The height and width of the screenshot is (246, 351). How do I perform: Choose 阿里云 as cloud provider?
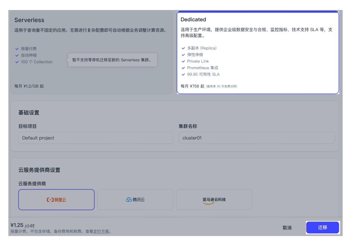pos(56,200)
